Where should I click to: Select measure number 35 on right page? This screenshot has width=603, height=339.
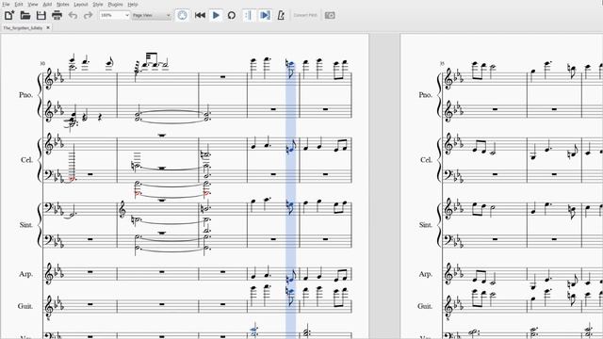442,63
